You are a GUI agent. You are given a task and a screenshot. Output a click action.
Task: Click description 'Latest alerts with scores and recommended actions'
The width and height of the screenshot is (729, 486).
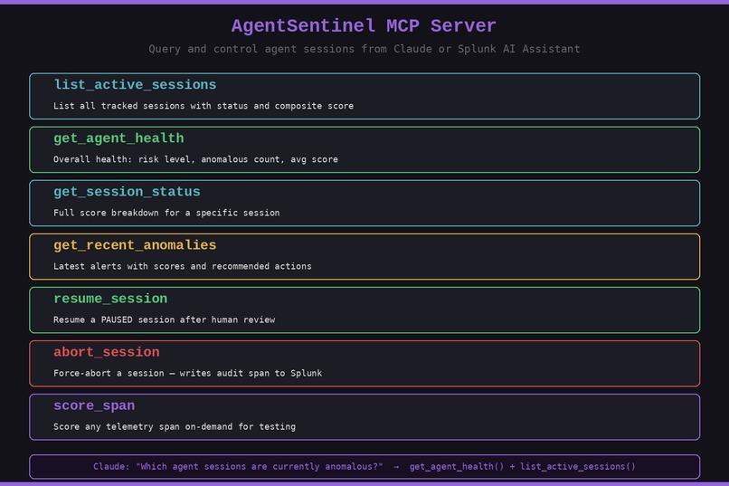click(x=183, y=266)
